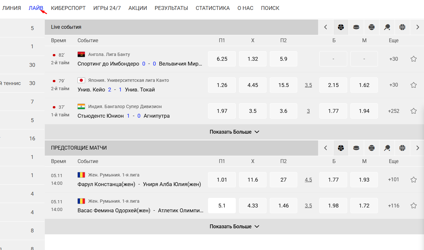Image resolution: width=424 pixels, height=250 pixels.
Task: Filter live events by basketball icon
Action: 402,27
